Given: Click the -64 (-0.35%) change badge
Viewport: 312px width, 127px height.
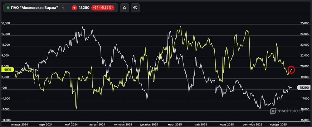Looking at the screenshot, I should (x=103, y=8).
